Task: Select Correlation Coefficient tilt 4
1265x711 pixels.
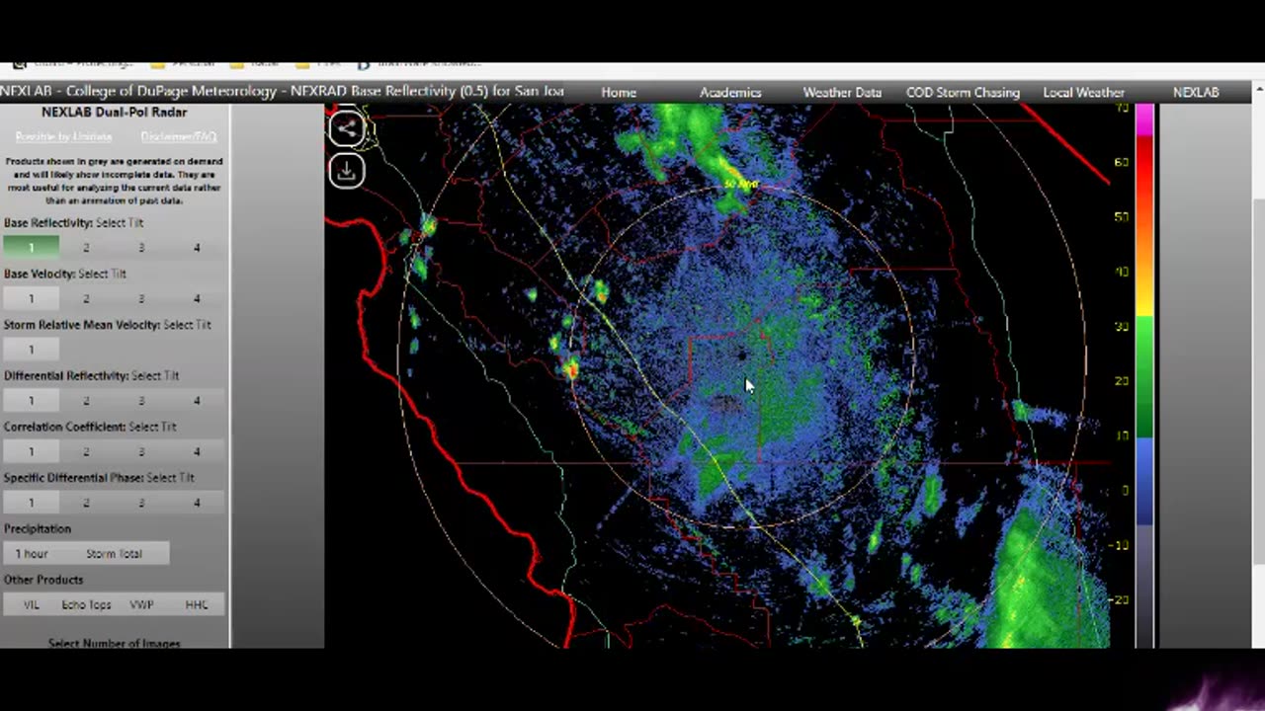Action: pos(197,451)
